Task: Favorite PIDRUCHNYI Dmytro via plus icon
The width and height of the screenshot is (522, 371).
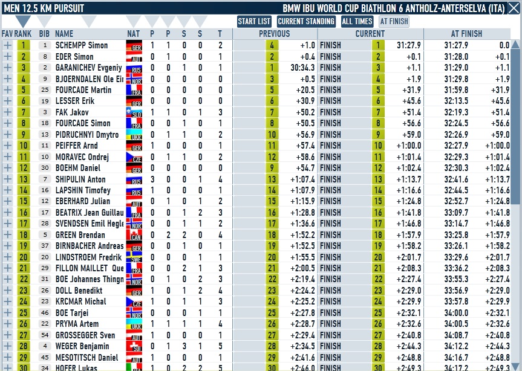Action: click(7, 134)
